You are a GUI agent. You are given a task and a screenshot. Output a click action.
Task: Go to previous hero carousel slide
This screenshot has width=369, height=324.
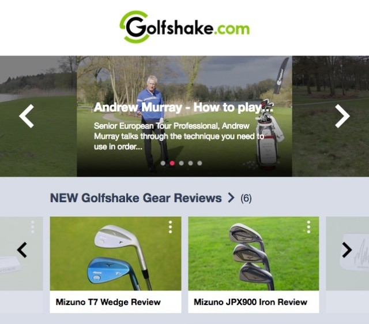point(27,116)
